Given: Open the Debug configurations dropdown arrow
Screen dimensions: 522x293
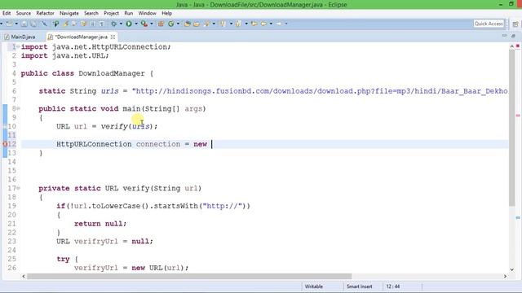Looking at the screenshot, I should (121, 24).
